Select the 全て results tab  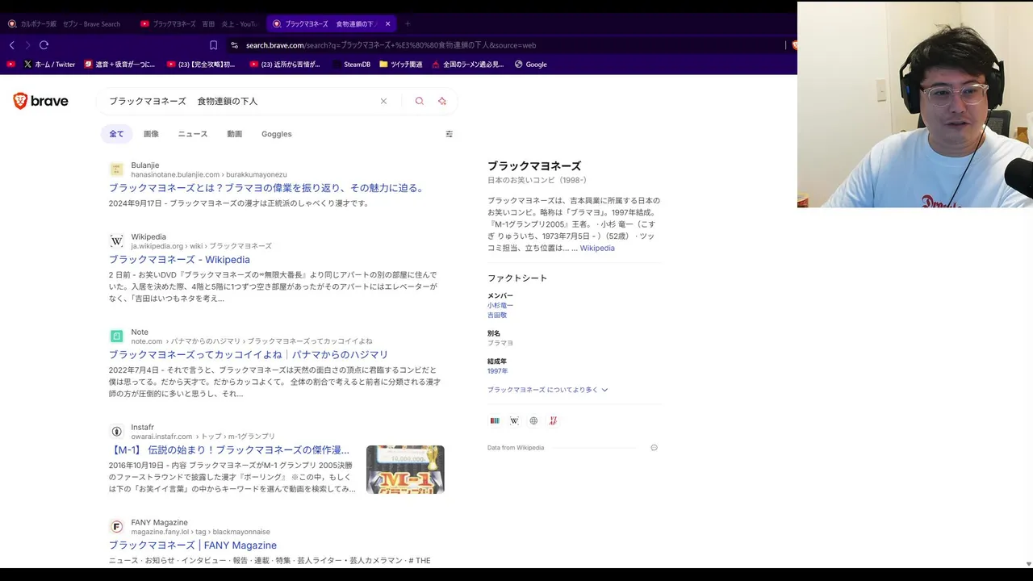pyautogui.click(x=116, y=134)
